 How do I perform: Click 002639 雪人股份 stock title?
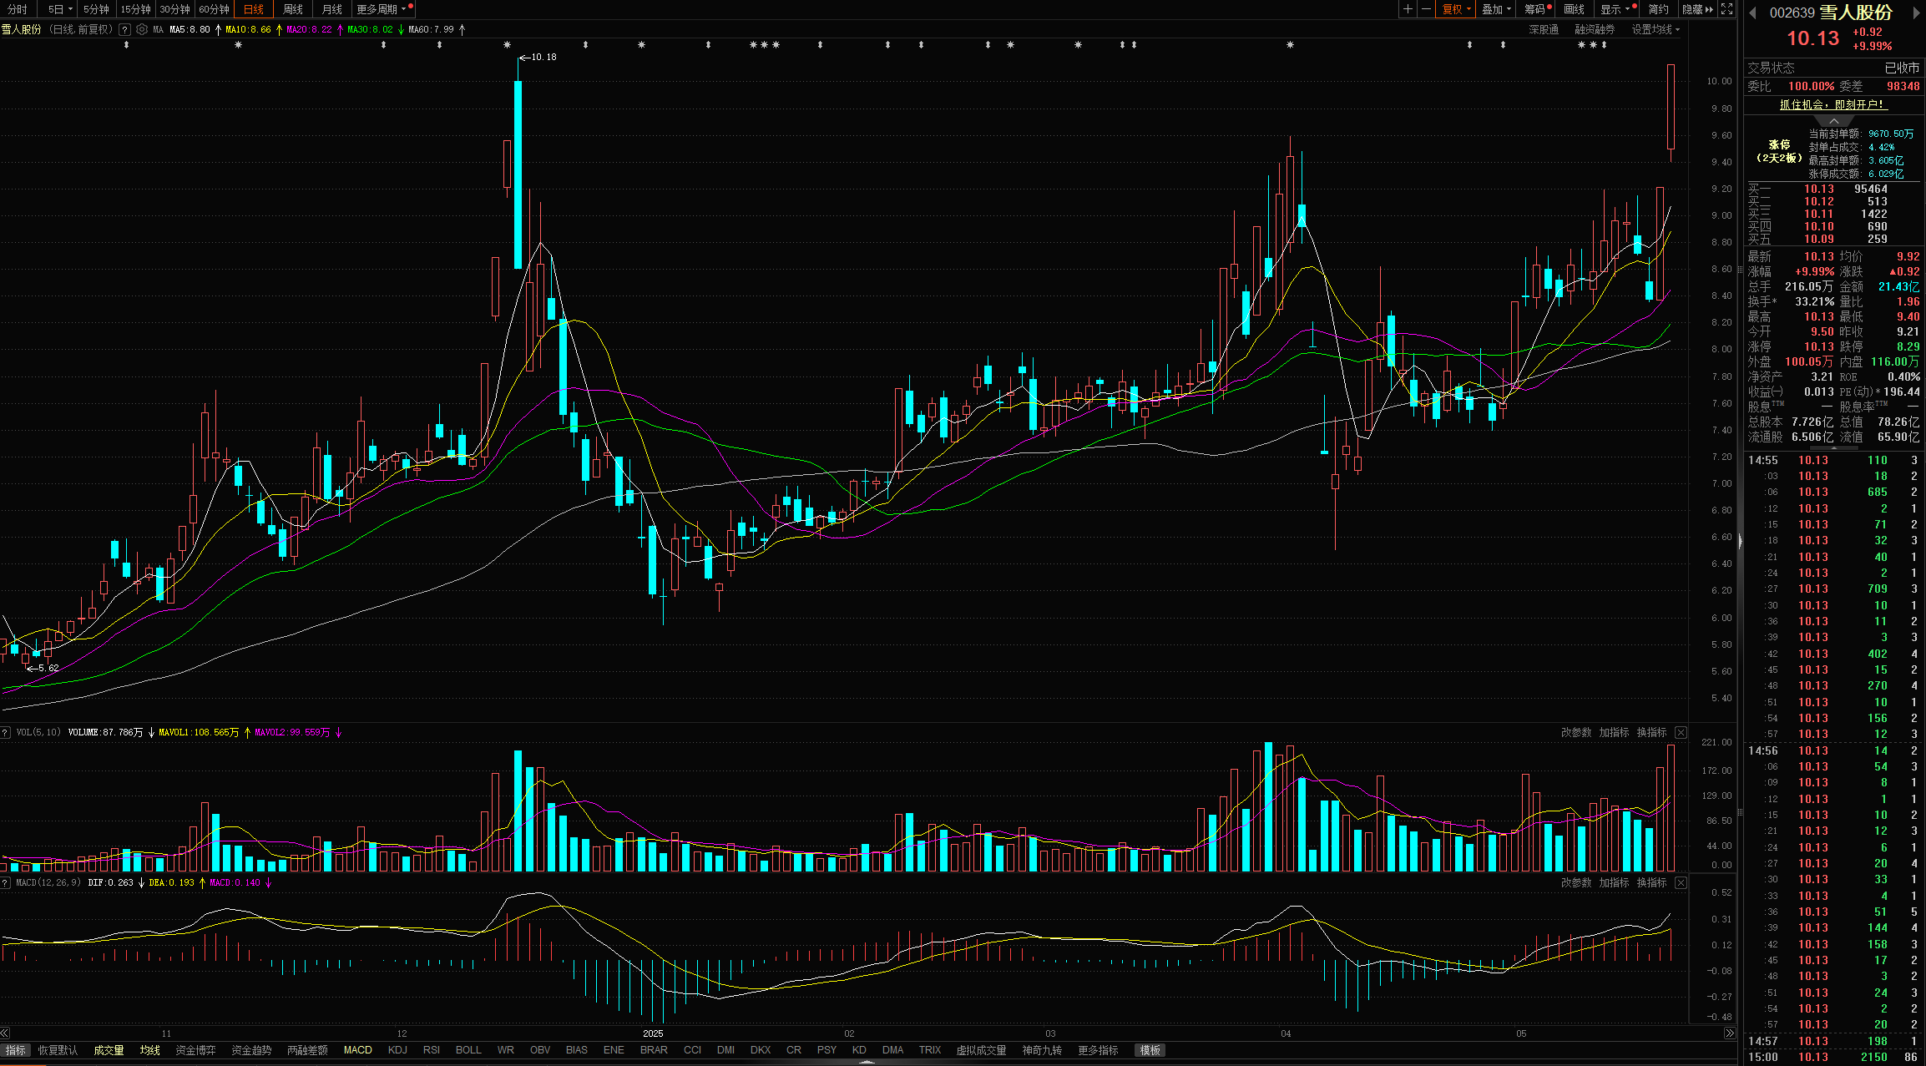1830,13
